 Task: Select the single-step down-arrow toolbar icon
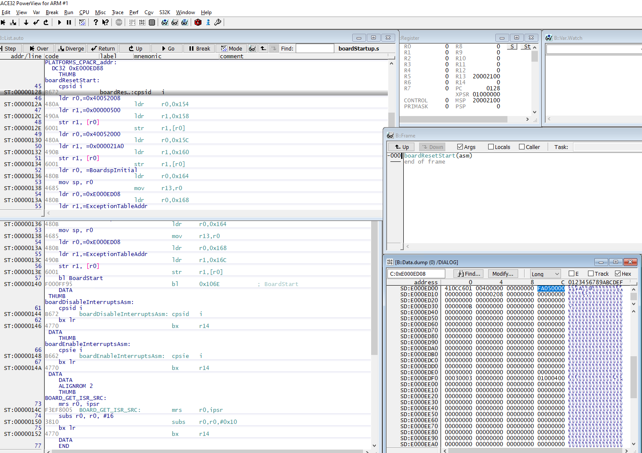pyautogui.click(x=26, y=22)
